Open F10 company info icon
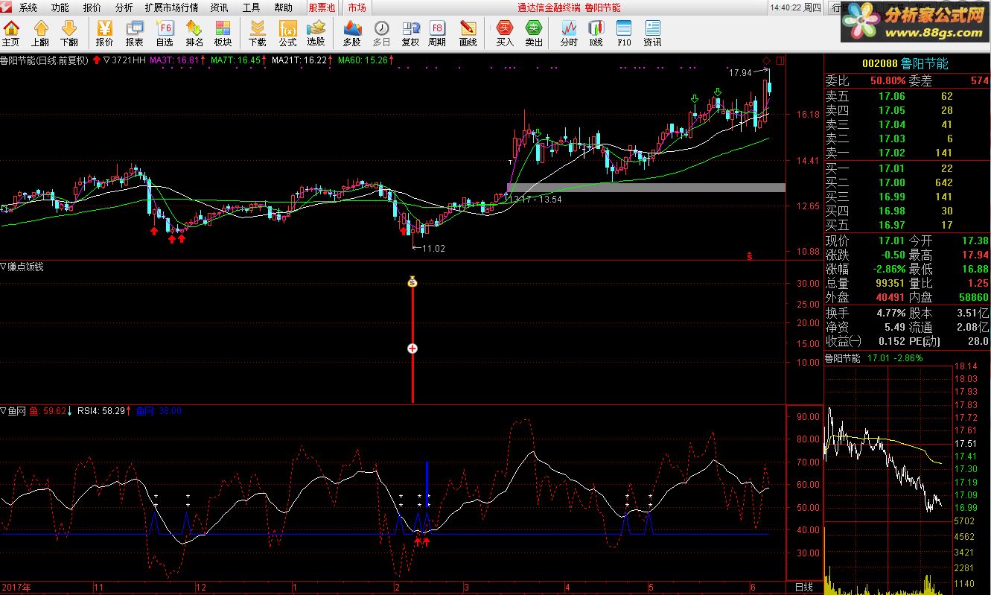Viewport: 991px width, 595px height. coord(624,34)
